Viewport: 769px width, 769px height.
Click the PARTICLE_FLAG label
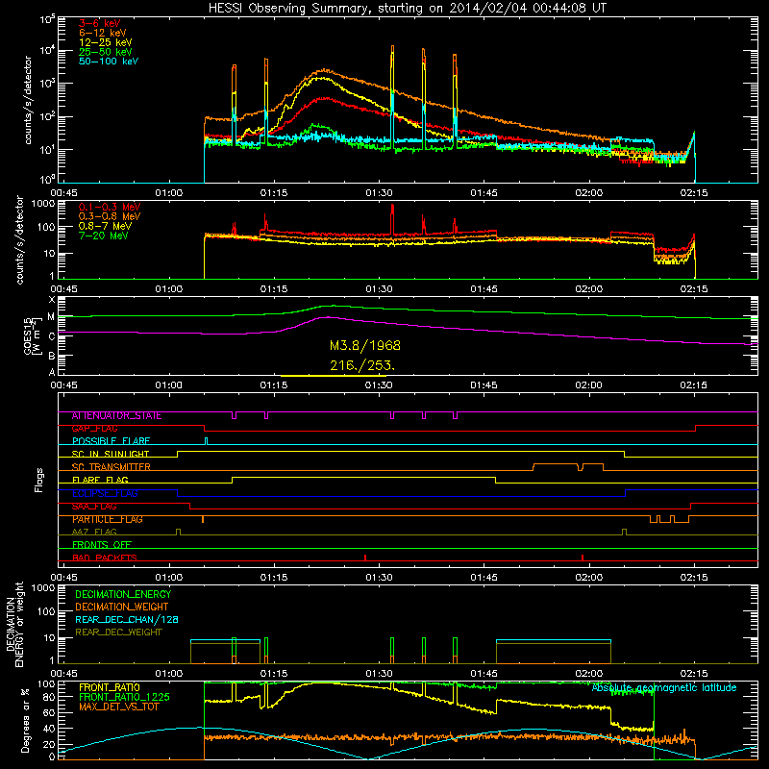108,519
